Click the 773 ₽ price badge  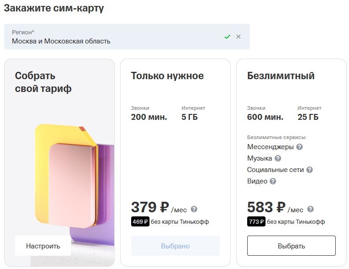[x=256, y=221]
